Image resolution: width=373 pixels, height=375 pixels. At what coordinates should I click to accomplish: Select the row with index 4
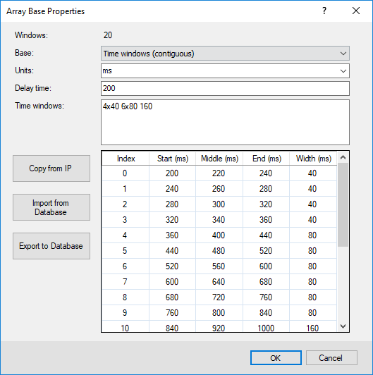[x=219, y=235]
